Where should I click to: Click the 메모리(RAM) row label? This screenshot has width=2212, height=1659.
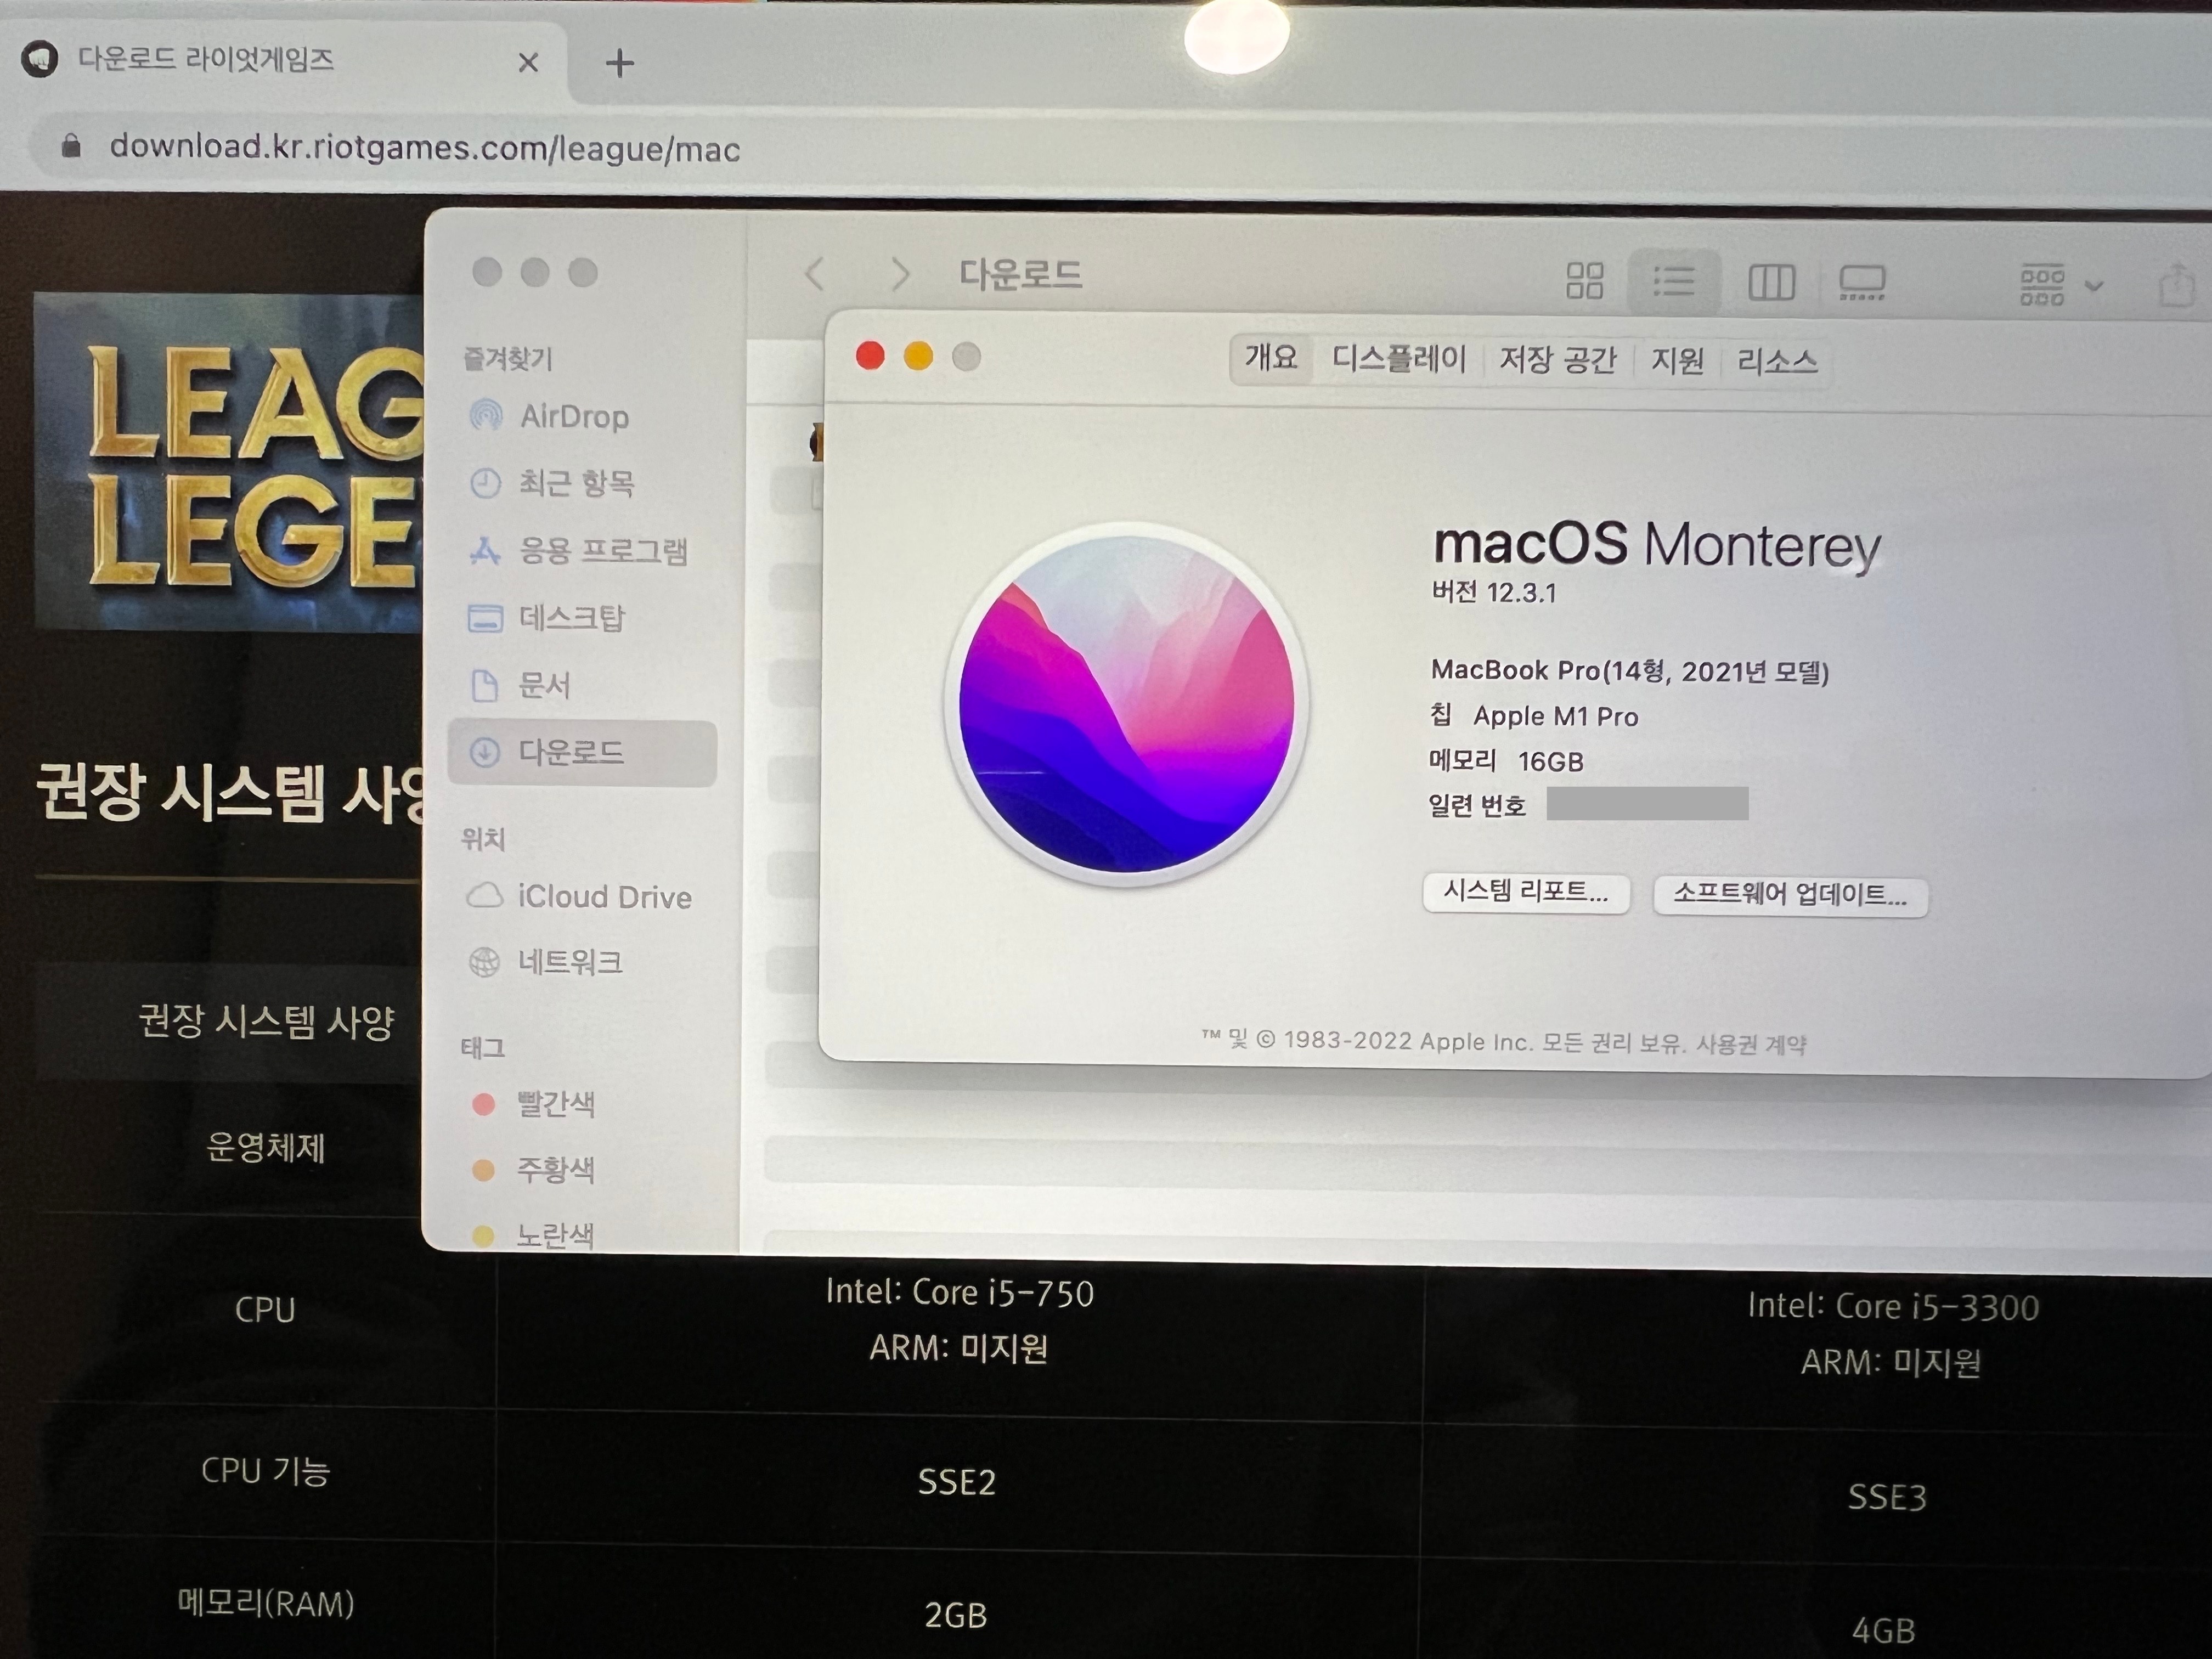pos(266,1603)
